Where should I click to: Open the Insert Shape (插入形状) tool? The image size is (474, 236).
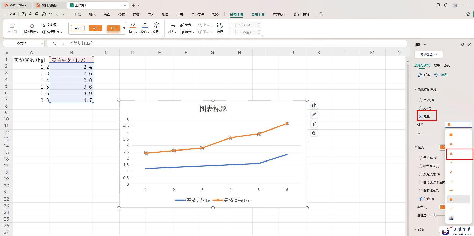click(31, 28)
